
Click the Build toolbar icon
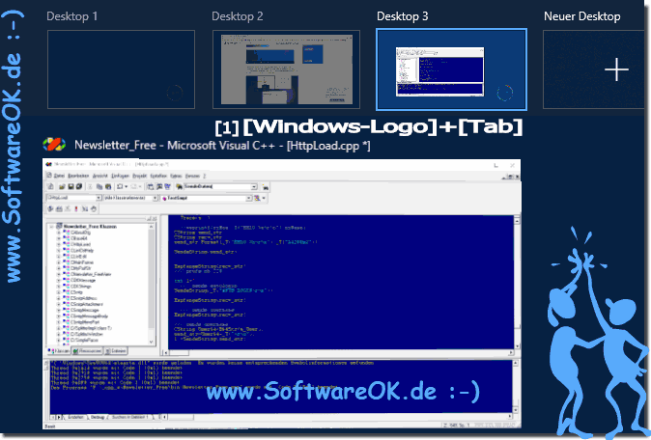tap(59, 209)
